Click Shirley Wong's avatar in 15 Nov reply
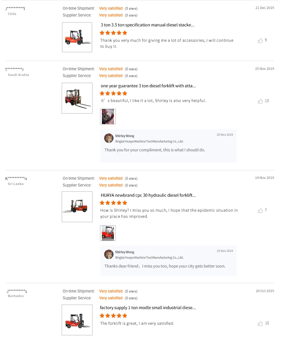Screen dimensions: 282x338 109,254
